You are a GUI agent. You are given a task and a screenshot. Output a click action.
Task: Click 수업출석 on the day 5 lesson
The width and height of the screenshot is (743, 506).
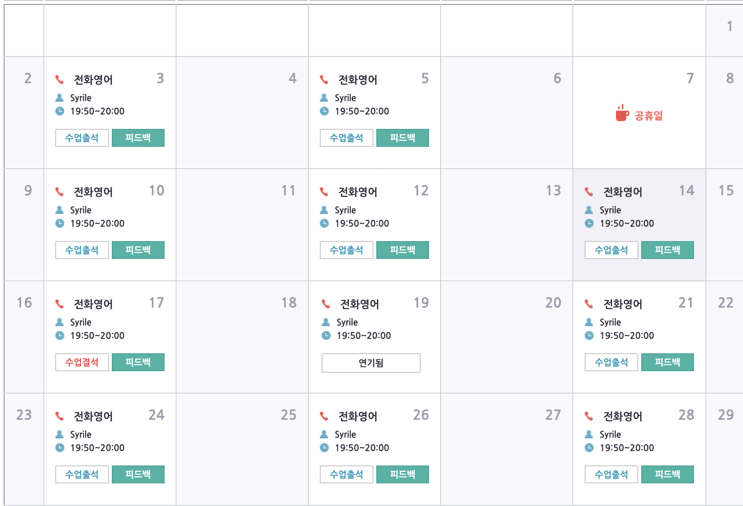(x=346, y=138)
